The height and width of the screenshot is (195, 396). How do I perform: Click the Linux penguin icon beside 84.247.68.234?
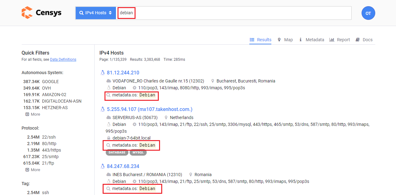[103, 166]
